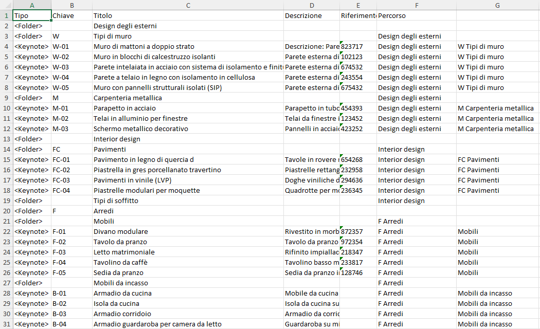Click the Tipo header cell
The width and height of the screenshot is (540, 329).
pos(32,15)
